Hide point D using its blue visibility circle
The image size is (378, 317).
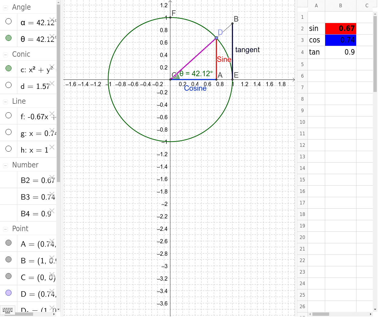click(x=9, y=293)
